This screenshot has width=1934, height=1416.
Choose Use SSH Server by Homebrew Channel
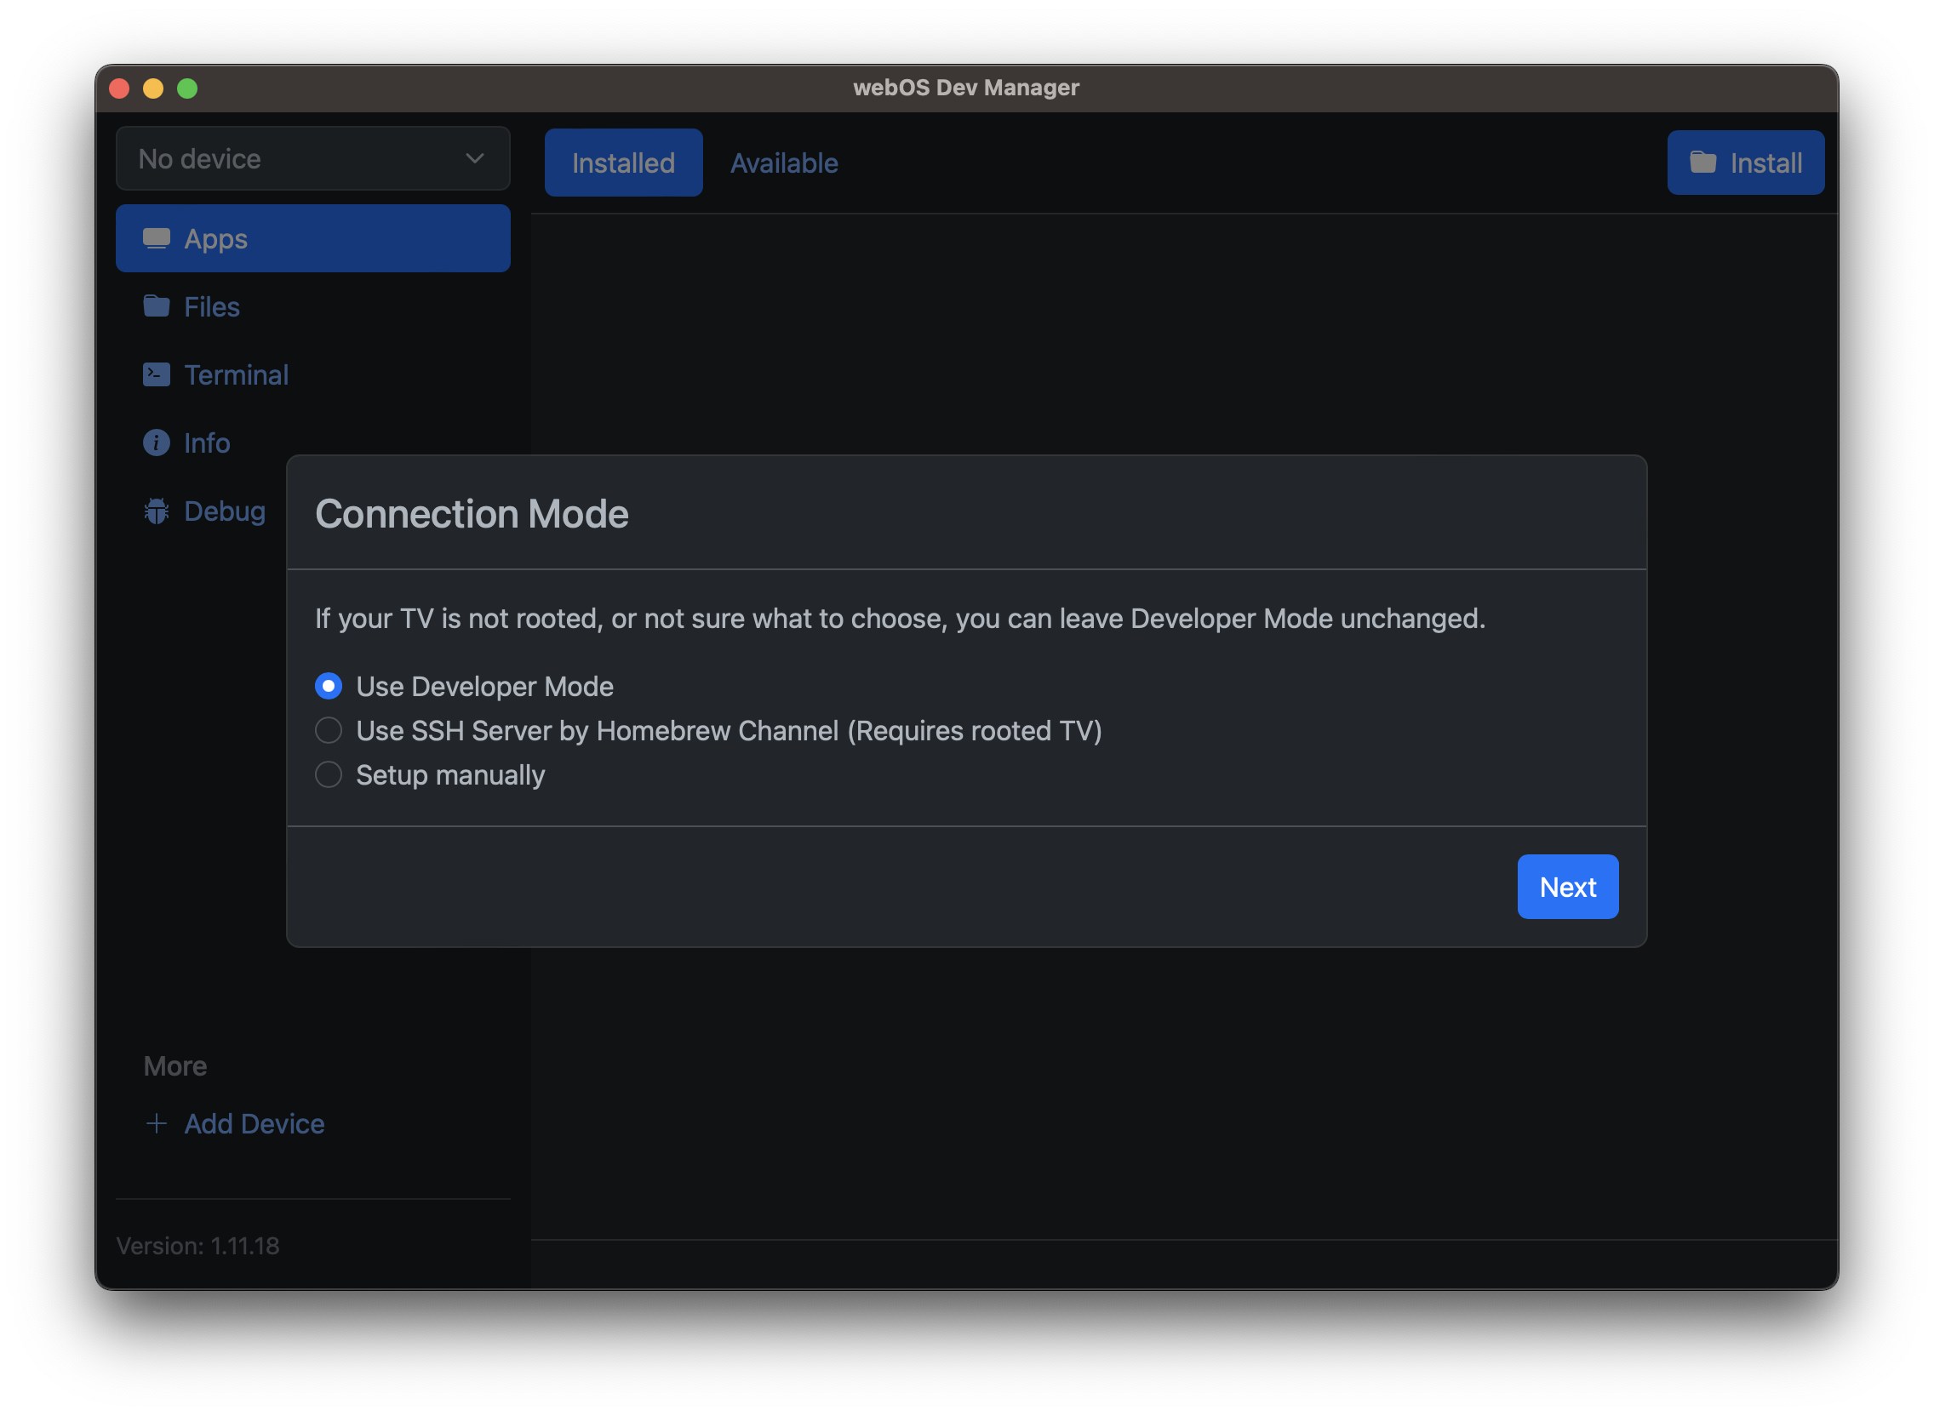click(329, 730)
